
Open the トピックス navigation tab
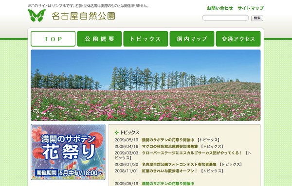click(x=146, y=39)
